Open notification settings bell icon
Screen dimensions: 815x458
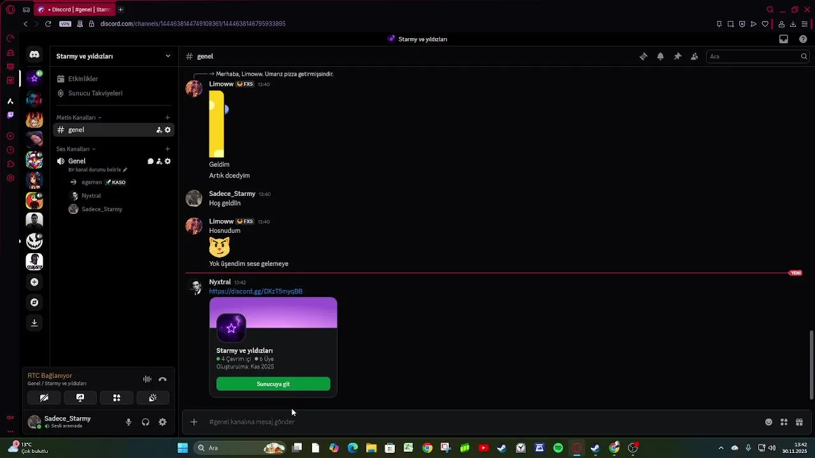point(660,57)
